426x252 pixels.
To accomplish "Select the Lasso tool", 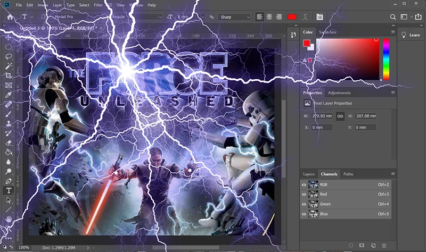I will 9,56.
